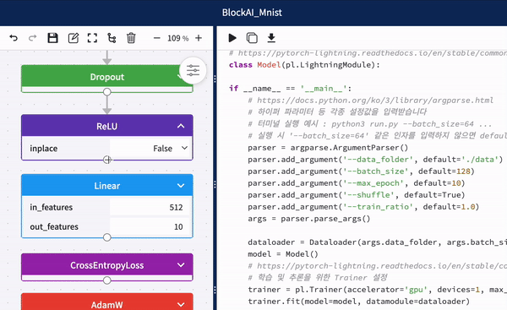507x310 pixels.
Task: Click the Linear block output port
Action: point(107,237)
